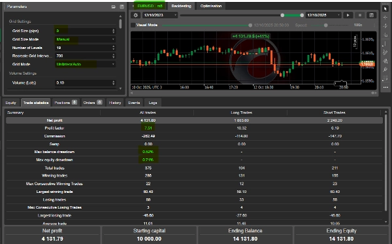
Task: Click the Visual Mode progress slider handle
Action: pyautogui.click(x=250, y=26)
